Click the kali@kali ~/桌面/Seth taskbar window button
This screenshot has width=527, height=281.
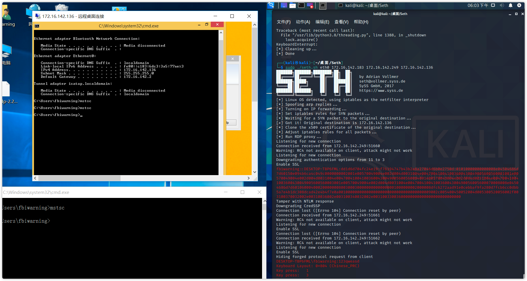coord(363,5)
